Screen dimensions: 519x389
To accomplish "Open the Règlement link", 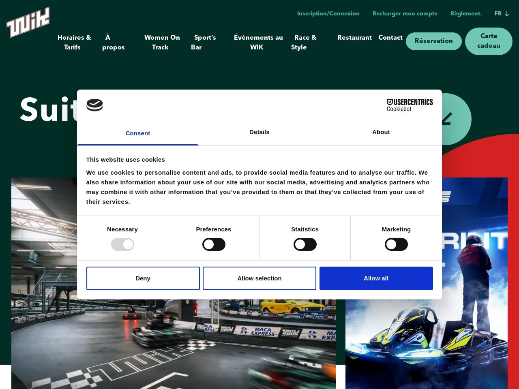I will point(466,14).
